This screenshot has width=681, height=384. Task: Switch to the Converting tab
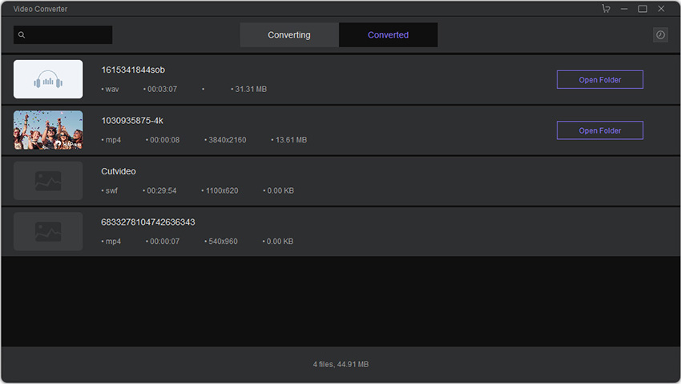tap(289, 35)
